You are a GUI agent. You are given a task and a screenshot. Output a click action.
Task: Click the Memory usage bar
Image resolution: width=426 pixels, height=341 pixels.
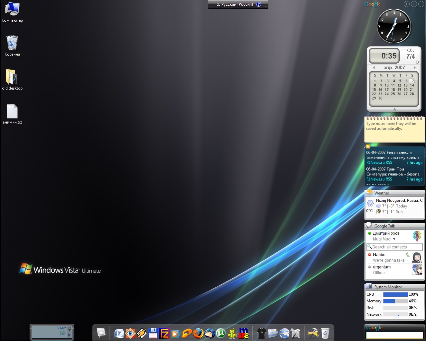(395, 301)
